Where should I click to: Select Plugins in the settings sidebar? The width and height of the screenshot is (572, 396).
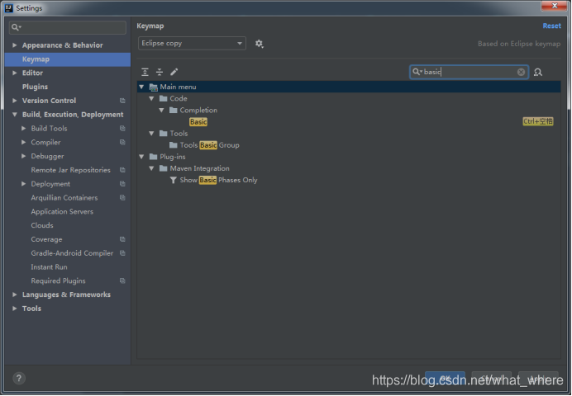click(x=35, y=87)
